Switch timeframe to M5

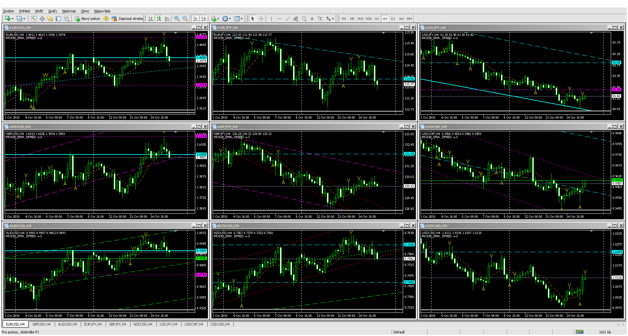(352, 19)
